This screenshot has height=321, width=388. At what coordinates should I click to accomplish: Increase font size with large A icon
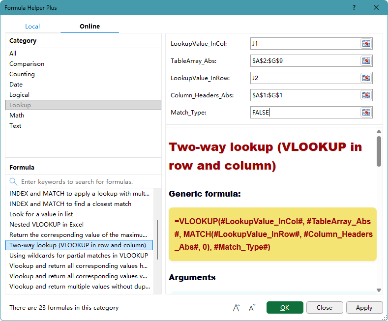pyautogui.click(x=237, y=308)
